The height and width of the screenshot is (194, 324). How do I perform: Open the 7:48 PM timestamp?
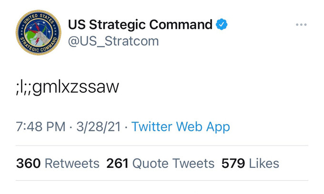point(40,127)
